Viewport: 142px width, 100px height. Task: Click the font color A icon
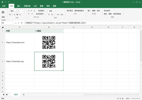tap(20, 14)
